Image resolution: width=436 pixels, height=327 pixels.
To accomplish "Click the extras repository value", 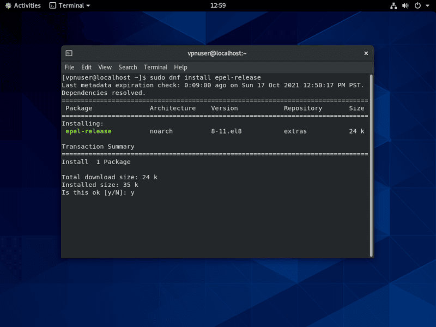I will (x=295, y=131).
